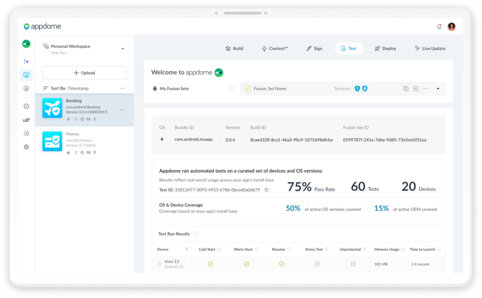Image resolution: width=482 pixels, height=298 pixels.
Task: Click the blue shield service icon numbered 1
Action: point(357,89)
